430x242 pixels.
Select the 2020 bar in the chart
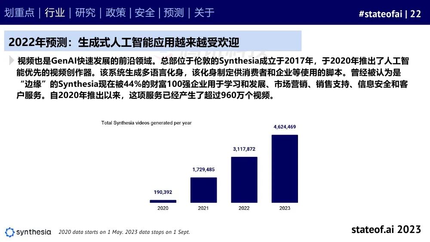tap(163, 202)
